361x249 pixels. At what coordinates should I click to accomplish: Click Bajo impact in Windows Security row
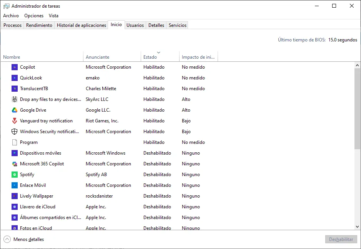[x=186, y=132]
